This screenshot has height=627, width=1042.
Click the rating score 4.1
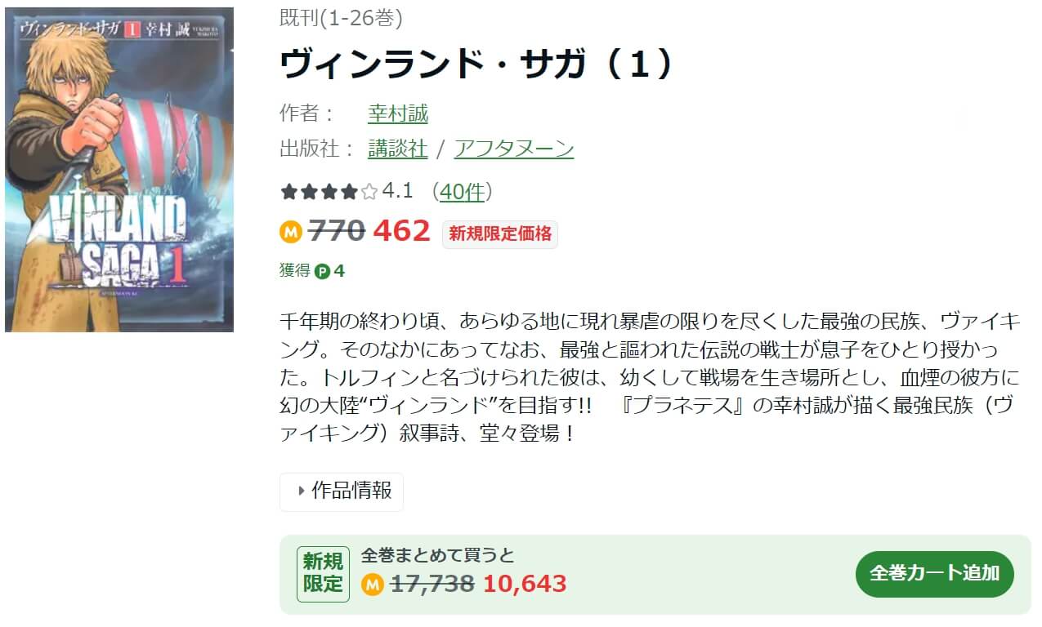[397, 192]
